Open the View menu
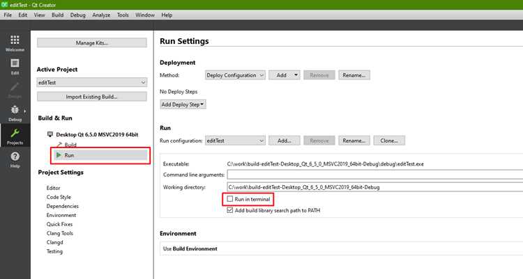The width and height of the screenshot is (523, 279). [x=39, y=15]
